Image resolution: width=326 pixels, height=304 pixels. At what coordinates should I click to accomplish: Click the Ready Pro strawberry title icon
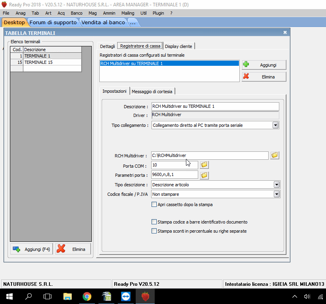[x=4, y=4]
